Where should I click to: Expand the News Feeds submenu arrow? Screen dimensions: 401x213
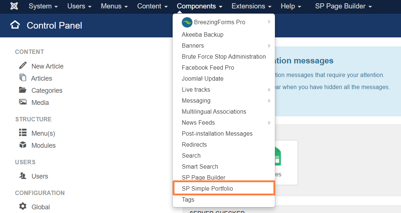(269, 123)
